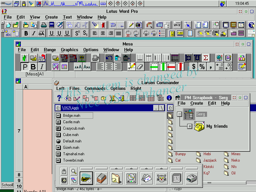This screenshot has width=256, height=192.
Task: Click WarpCenter lockup padlock icon
Action: click(x=24, y=4)
